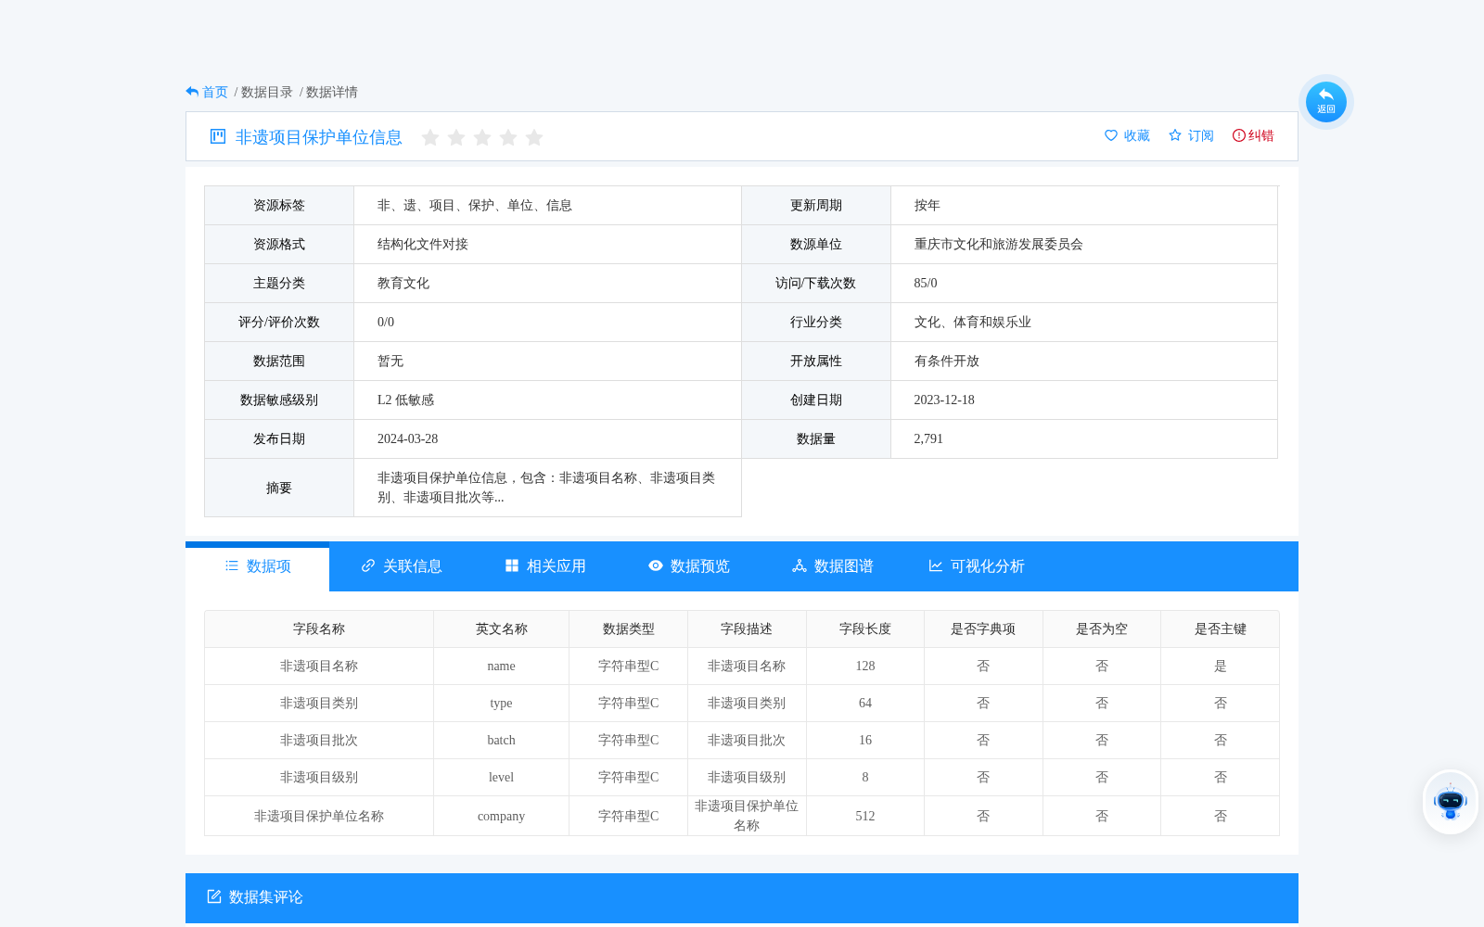Click 数据目录 in the breadcrumb

coord(267,92)
